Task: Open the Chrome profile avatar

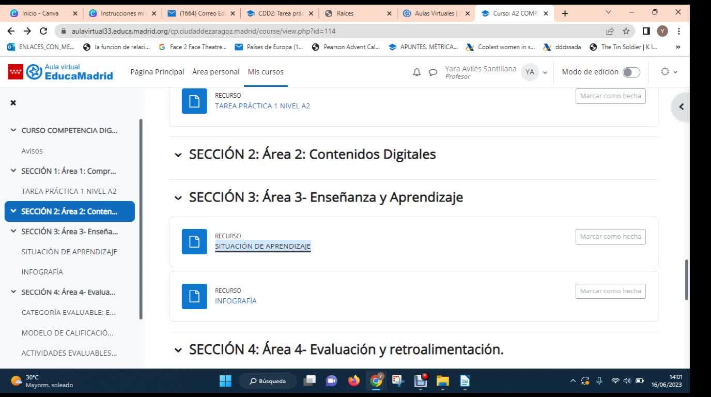Action: 662,31
